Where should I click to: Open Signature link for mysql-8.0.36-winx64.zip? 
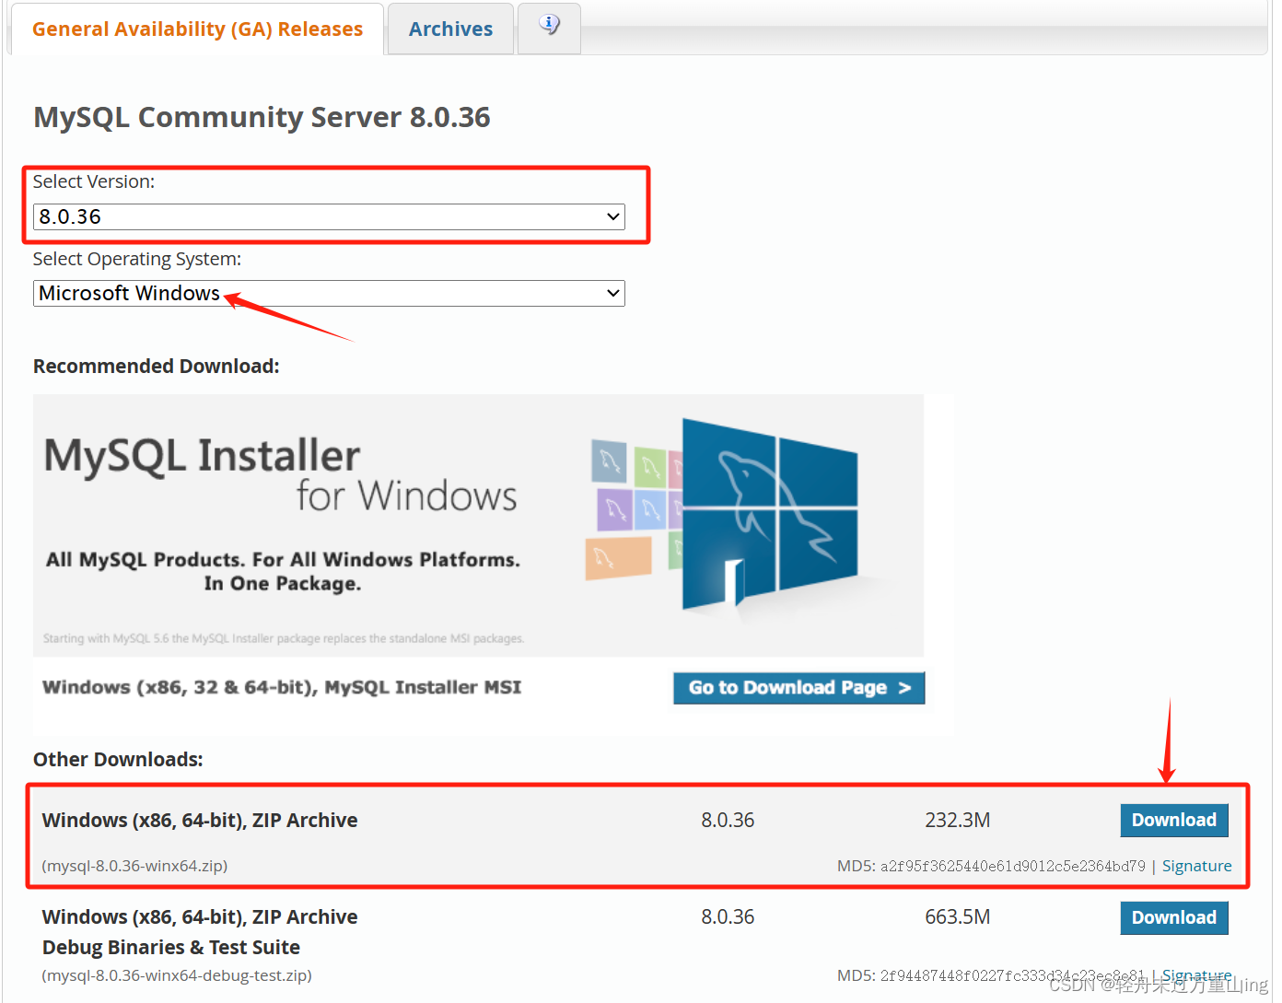pyautogui.click(x=1196, y=866)
